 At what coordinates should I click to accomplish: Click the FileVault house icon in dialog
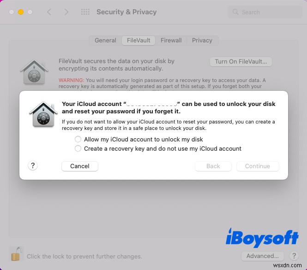(43, 114)
